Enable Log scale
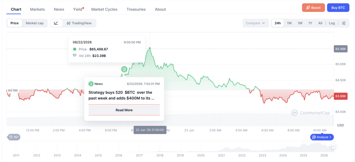Image resolution: width=355 pixels, height=162 pixels. click(x=332, y=23)
